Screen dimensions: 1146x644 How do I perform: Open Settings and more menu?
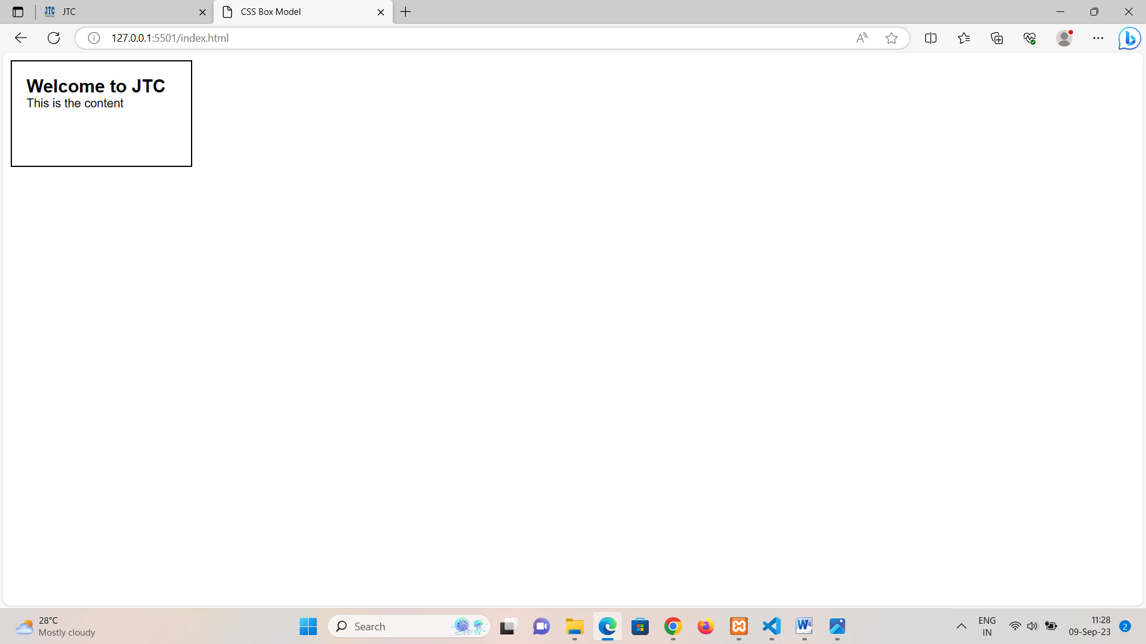pyautogui.click(x=1098, y=38)
